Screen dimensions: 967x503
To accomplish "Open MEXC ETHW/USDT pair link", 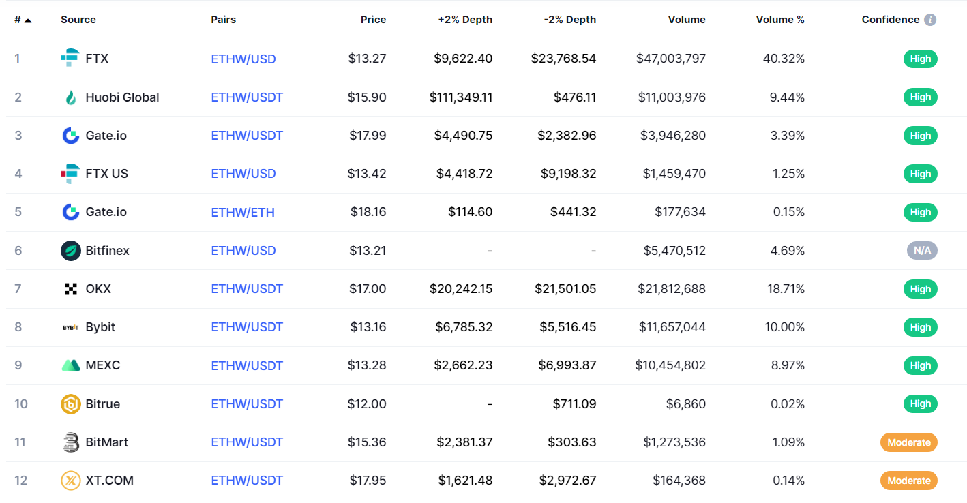I will pyautogui.click(x=247, y=366).
